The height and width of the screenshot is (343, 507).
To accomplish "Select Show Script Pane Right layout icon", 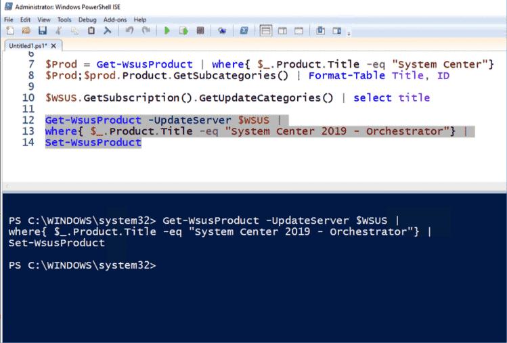I will [282, 31].
